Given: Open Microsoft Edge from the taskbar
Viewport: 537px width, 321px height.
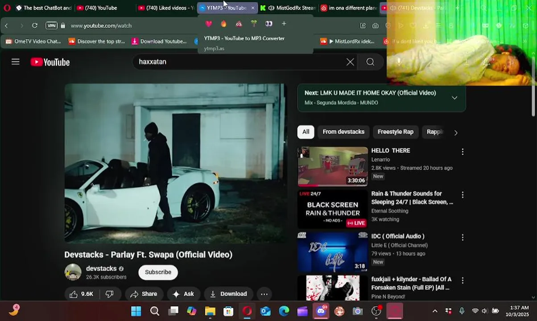Looking at the screenshot, I should coord(284,311).
